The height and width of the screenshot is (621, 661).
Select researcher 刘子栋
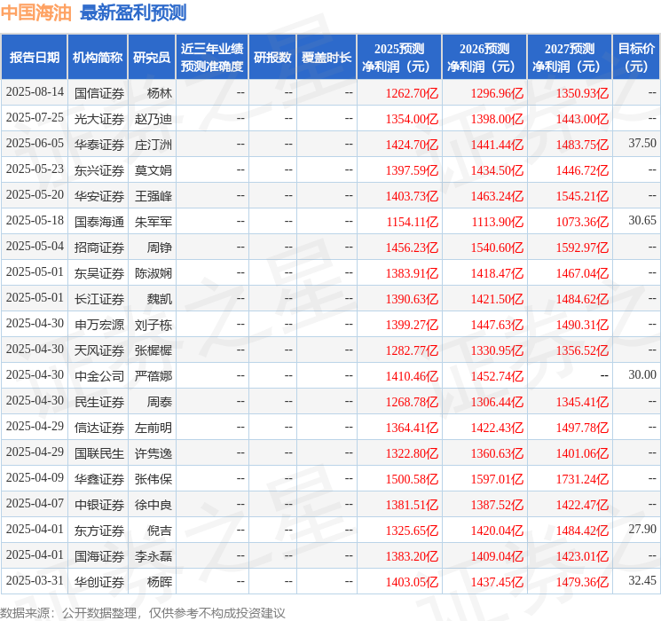pyautogui.click(x=153, y=325)
